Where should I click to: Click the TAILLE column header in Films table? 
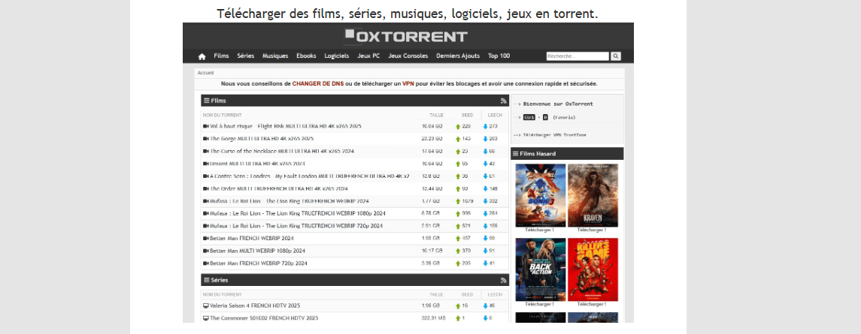pyautogui.click(x=437, y=115)
